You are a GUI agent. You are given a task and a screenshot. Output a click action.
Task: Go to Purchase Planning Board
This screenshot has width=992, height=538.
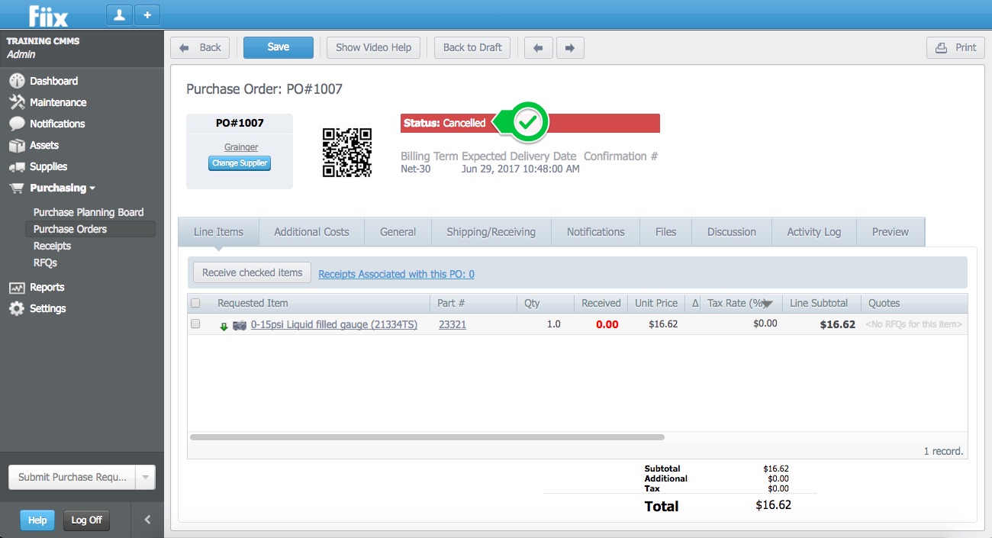point(89,212)
